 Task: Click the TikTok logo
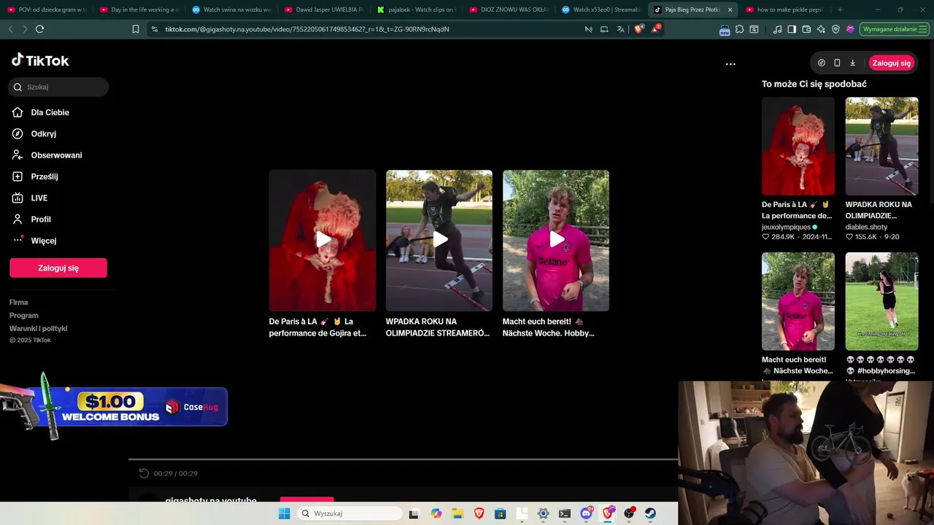click(x=40, y=61)
